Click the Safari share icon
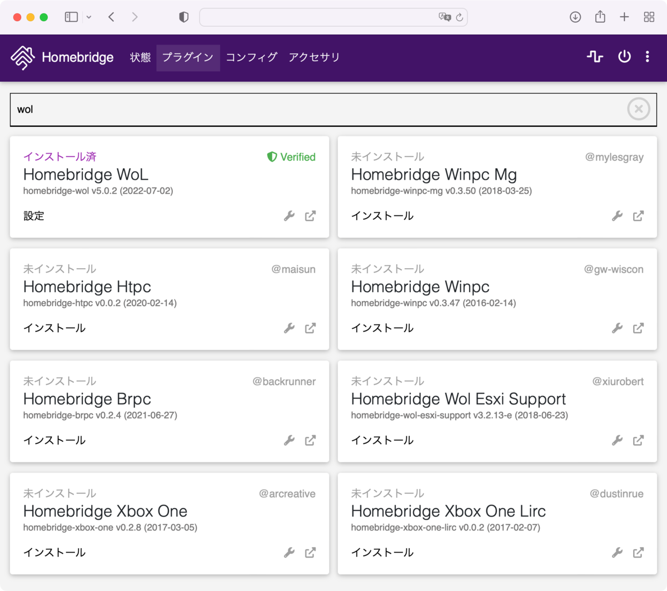667x591 pixels. coord(600,17)
